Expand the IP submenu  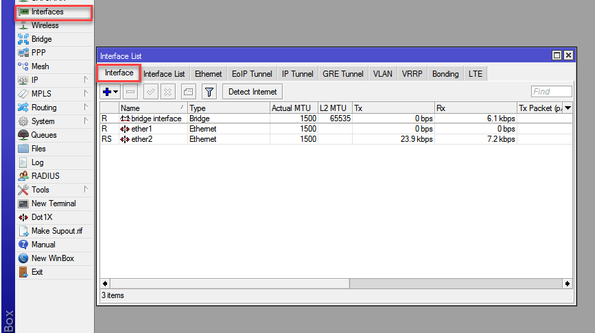[39, 80]
